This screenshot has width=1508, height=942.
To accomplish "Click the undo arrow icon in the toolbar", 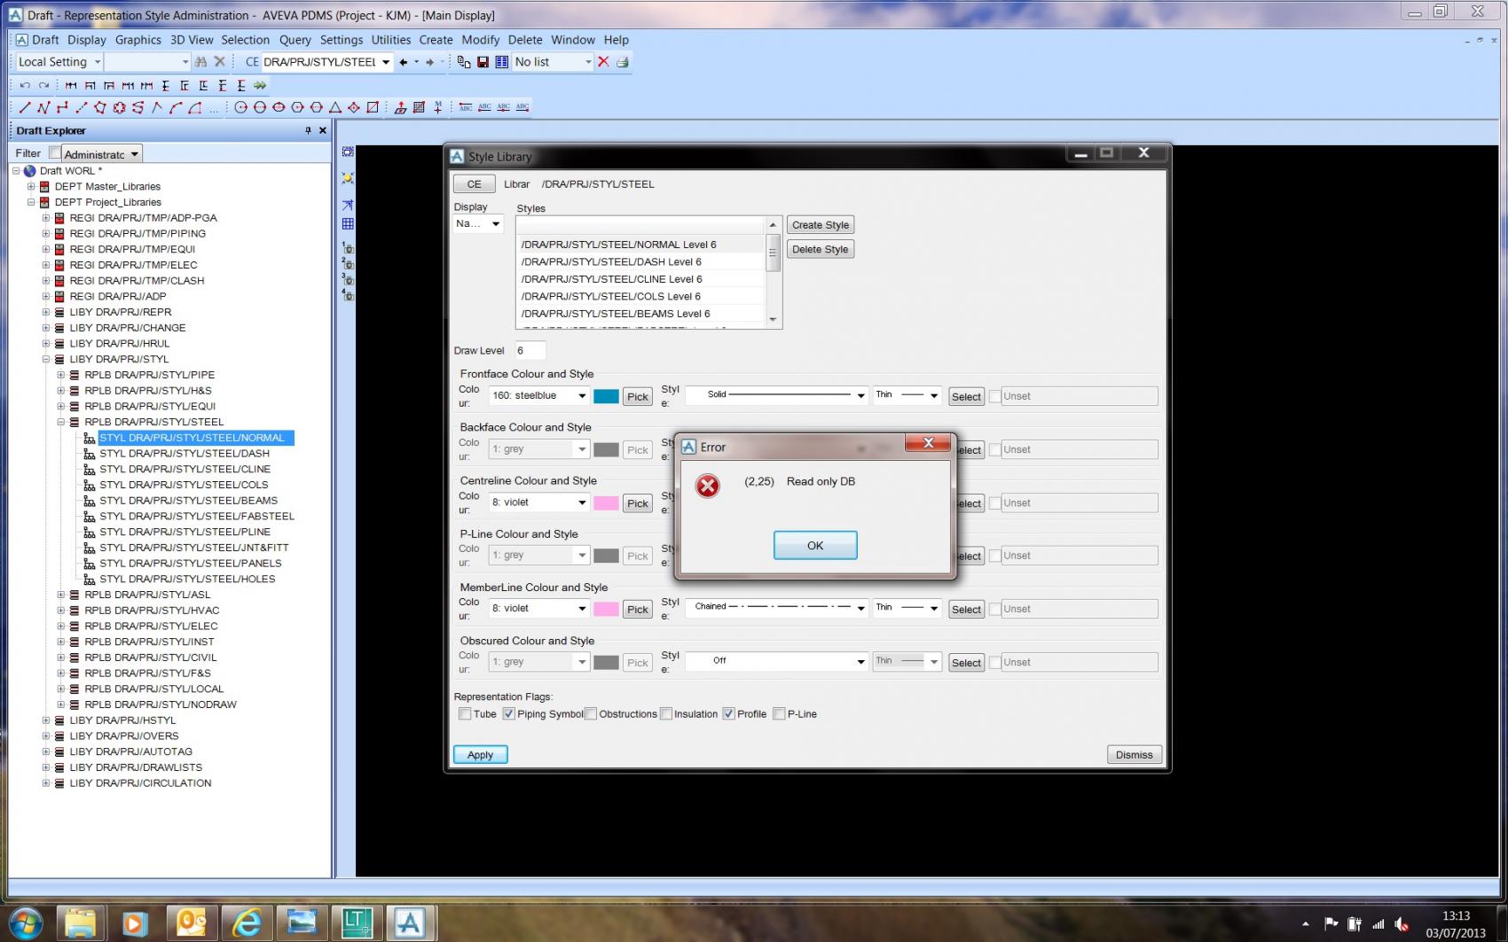I will click(25, 86).
